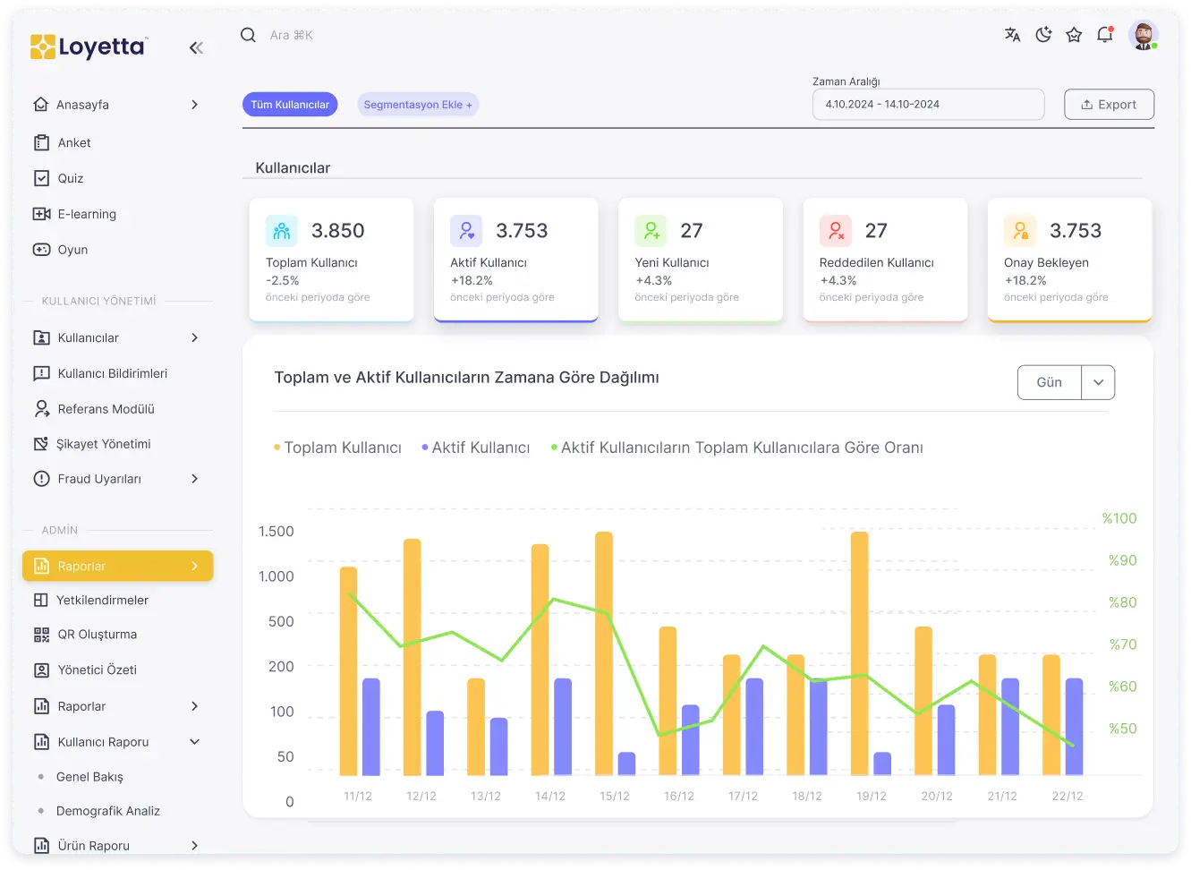Click the E-learning video icon
The width and height of the screenshot is (1191, 870).
click(x=41, y=214)
